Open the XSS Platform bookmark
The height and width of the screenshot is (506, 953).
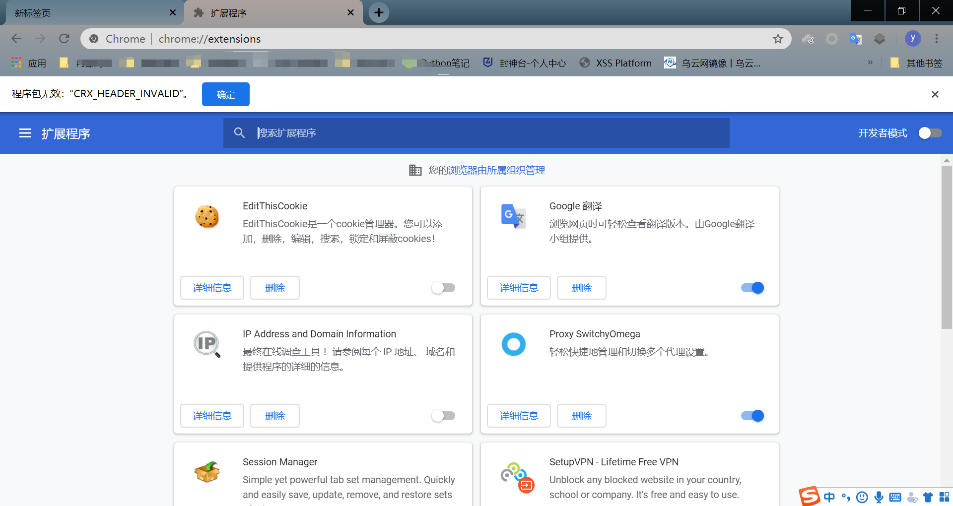click(615, 63)
